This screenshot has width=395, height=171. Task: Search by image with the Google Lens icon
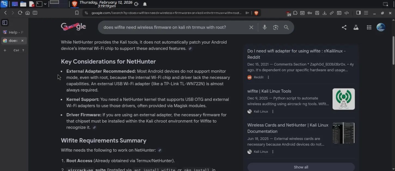pos(276,27)
